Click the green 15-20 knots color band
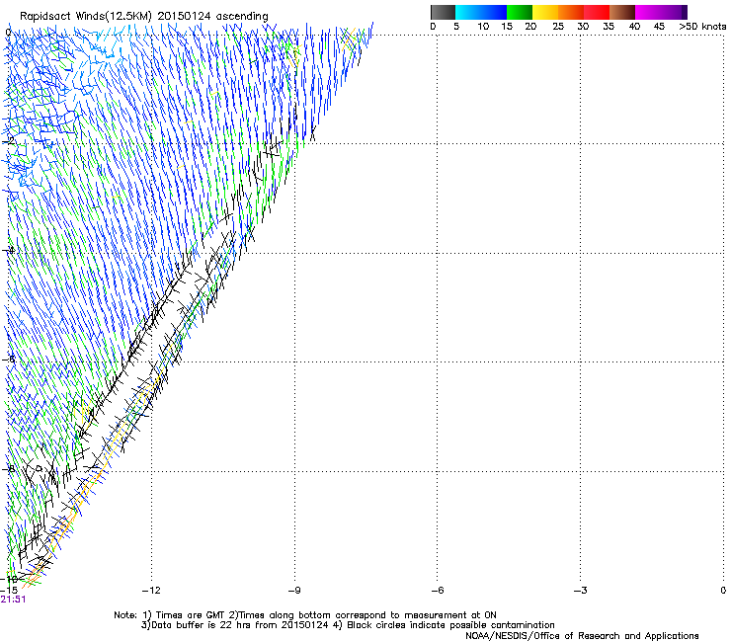This screenshot has height=642, width=731. tap(520, 12)
